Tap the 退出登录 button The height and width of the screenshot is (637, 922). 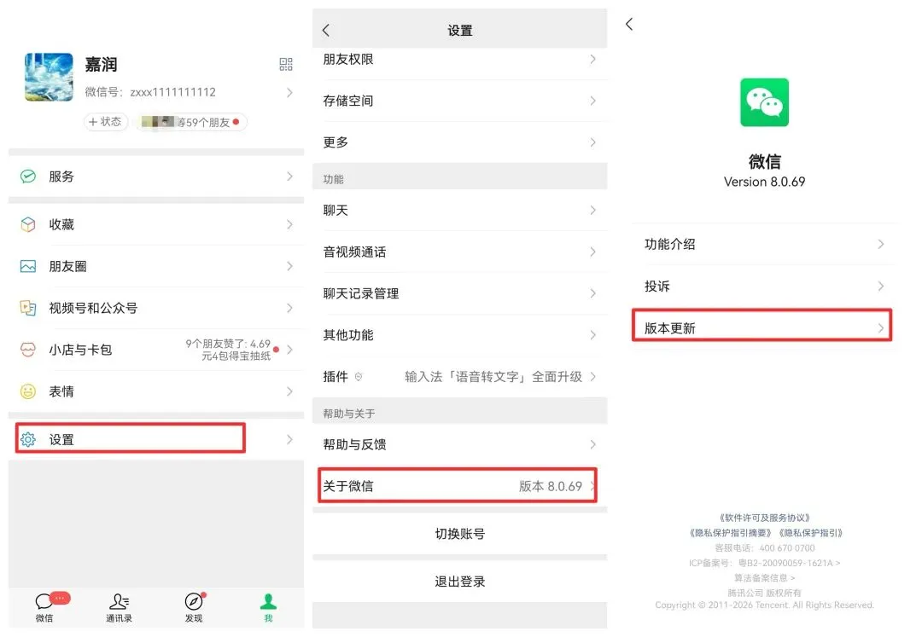[x=460, y=582]
